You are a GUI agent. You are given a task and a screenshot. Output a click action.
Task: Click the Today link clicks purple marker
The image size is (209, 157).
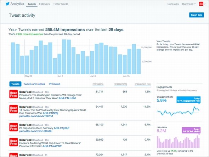pos(191,130)
